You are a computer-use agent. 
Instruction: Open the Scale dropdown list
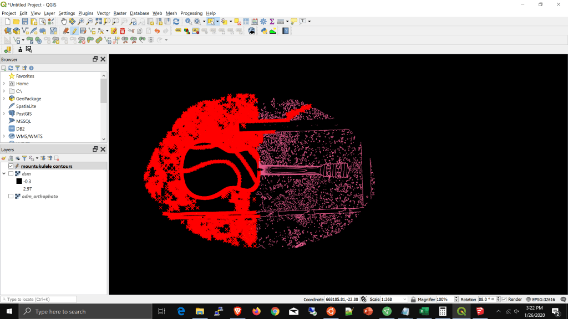405,299
